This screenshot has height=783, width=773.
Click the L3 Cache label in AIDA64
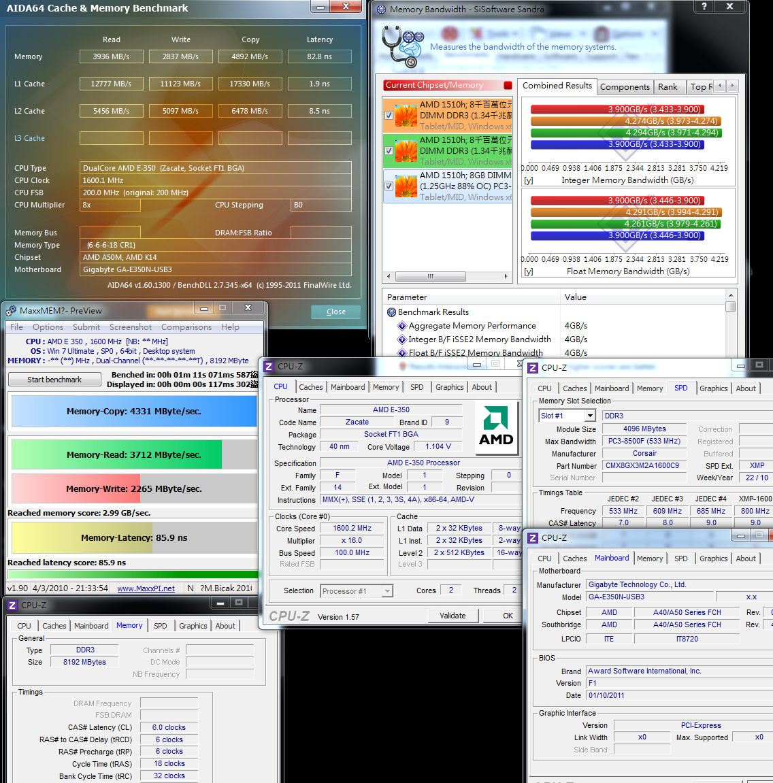(29, 138)
